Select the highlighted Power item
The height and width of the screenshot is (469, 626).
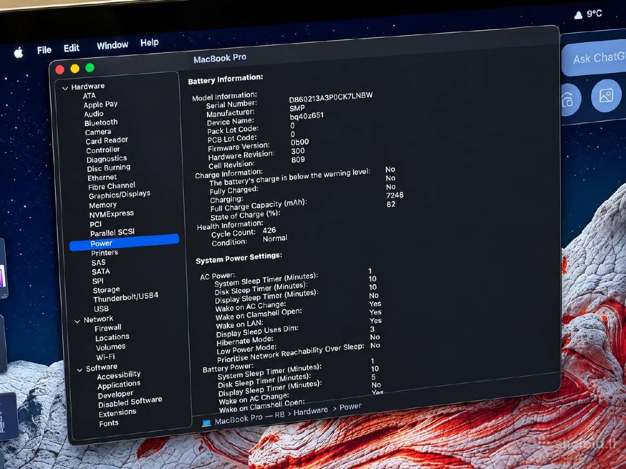click(x=124, y=242)
